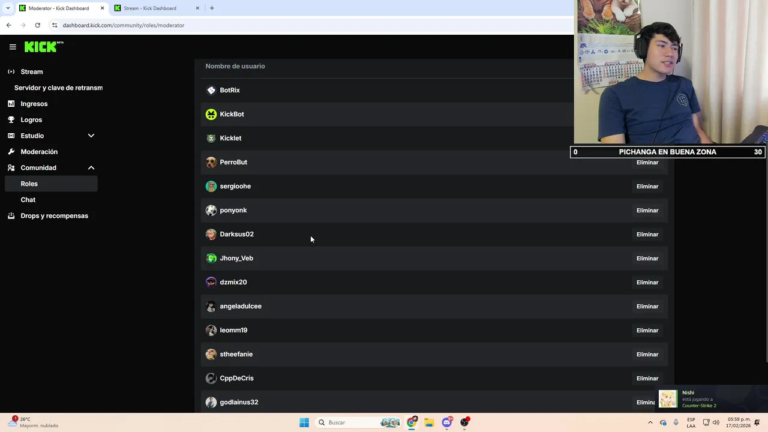The width and height of the screenshot is (768, 432).
Task: Click the Logros trophy icon
Action: pyautogui.click(x=11, y=120)
